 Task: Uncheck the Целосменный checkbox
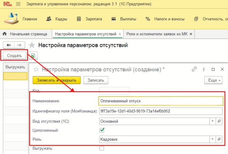pos(102,130)
